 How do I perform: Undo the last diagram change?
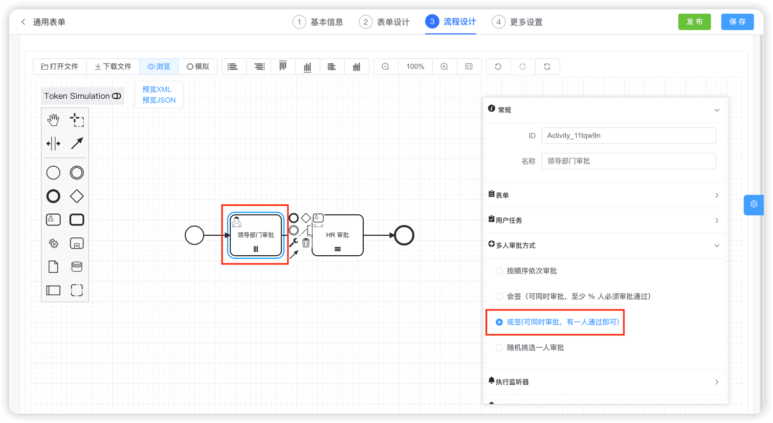tap(498, 66)
